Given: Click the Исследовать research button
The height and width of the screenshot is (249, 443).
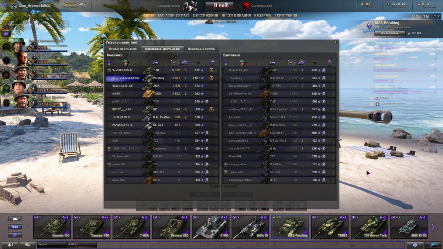Looking at the screenshot, I should (390, 33).
